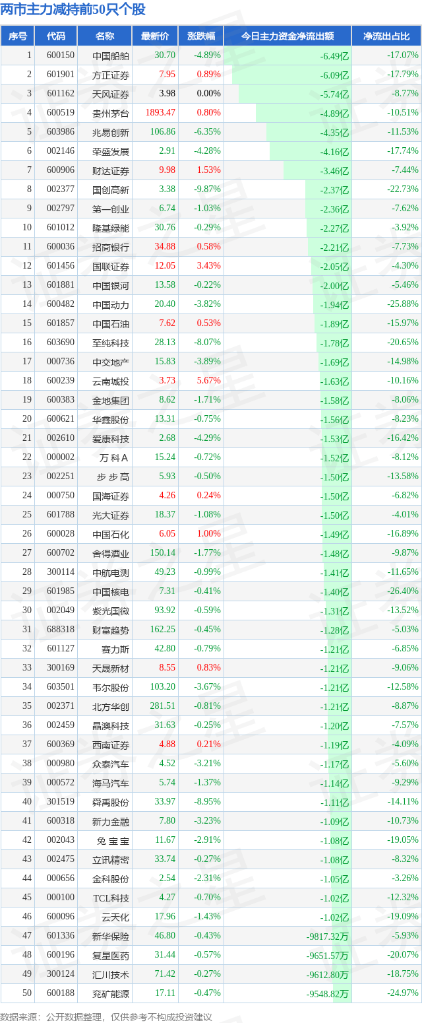The height and width of the screenshot is (1023, 422).
Task: Click 北方华创 price 281.51
Action: [163, 706]
